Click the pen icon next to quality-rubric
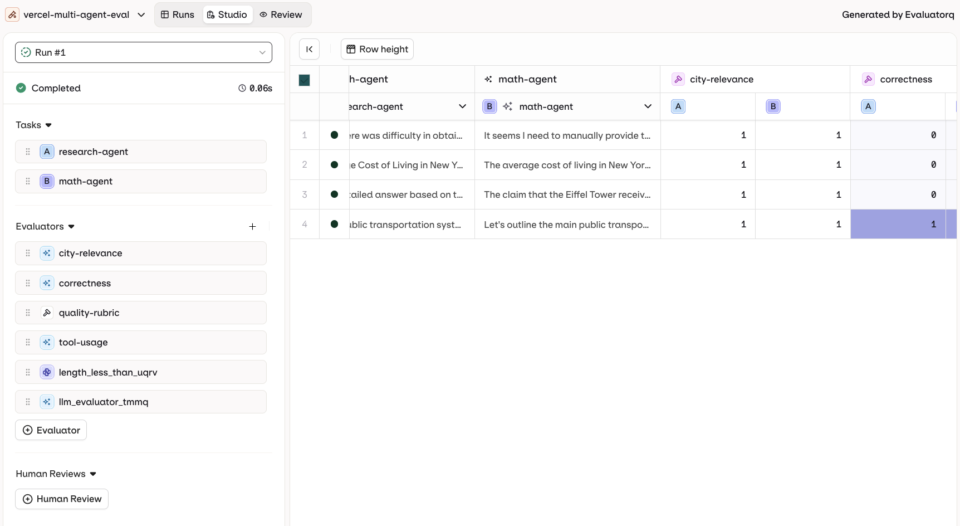The height and width of the screenshot is (526, 960). (x=47, y=313)
